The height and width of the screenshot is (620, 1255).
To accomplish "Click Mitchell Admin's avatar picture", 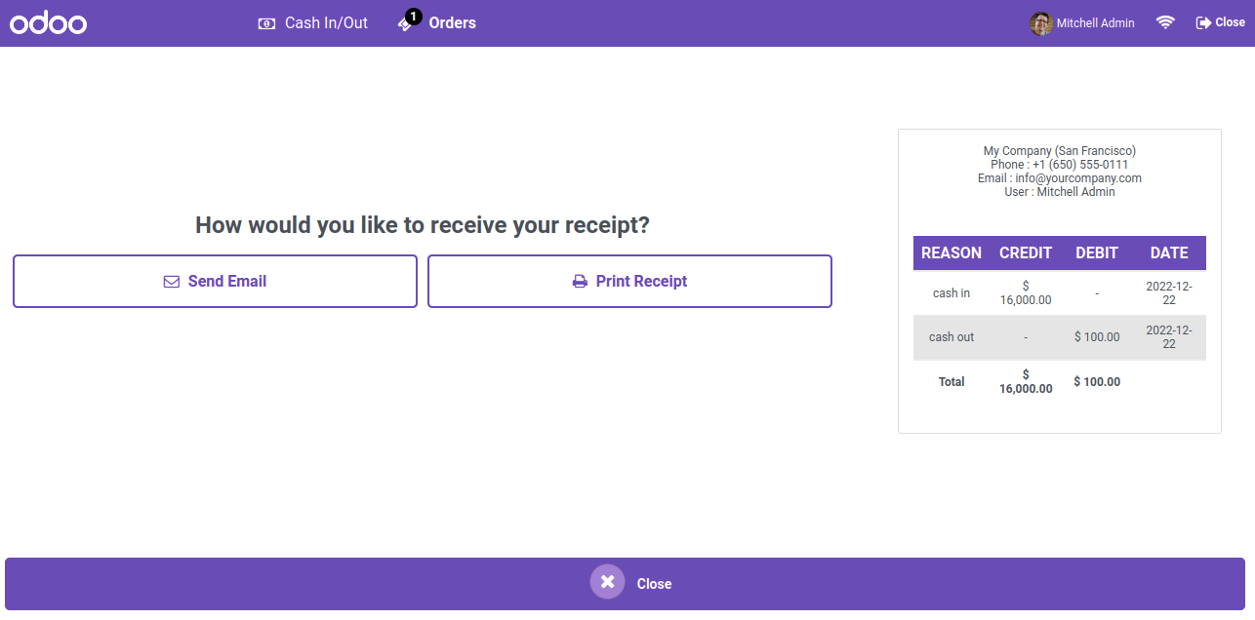I will pyautogui.click(x=1041, y=23).
